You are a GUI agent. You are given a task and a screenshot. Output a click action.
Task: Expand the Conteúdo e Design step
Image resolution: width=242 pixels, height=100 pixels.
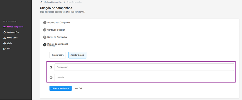56,30
